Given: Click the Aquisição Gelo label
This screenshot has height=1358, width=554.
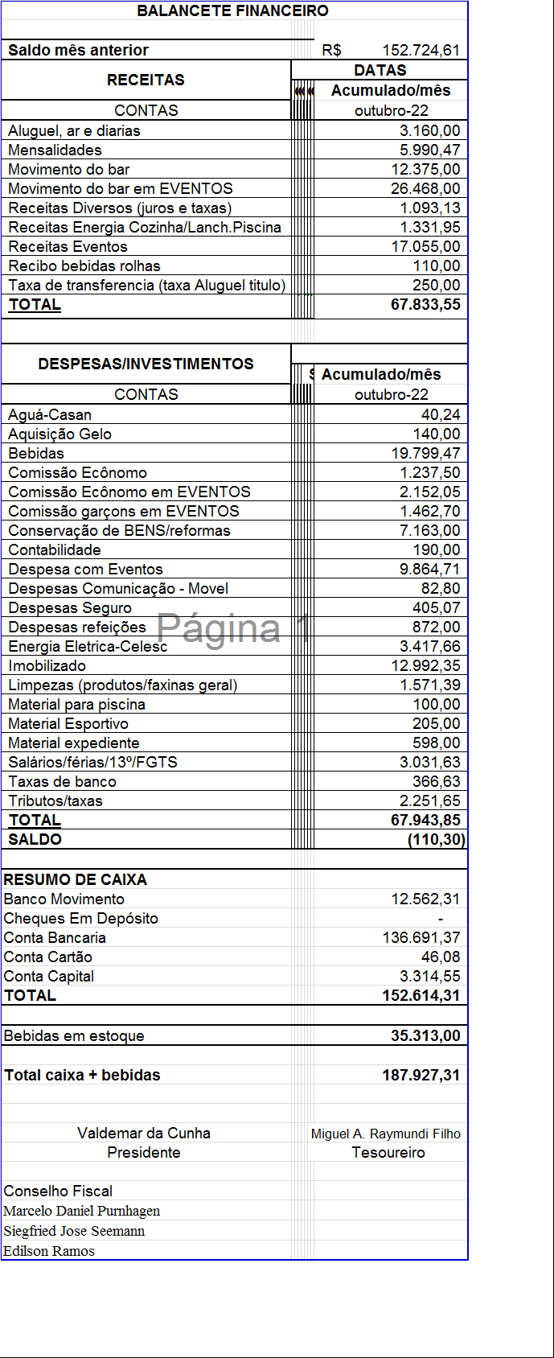Looking at the screenshot, I should coord(60,434).
